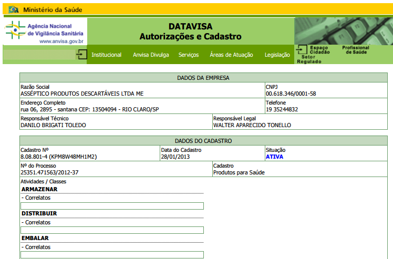Image resolution: width=393 pixels, height=259 pixels.
Task: Click the Anvisa cross logo icon
Action: (x=15, y=30)
